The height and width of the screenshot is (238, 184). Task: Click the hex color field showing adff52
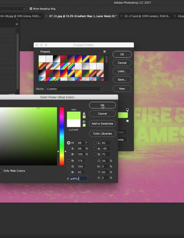click(79, 178)
